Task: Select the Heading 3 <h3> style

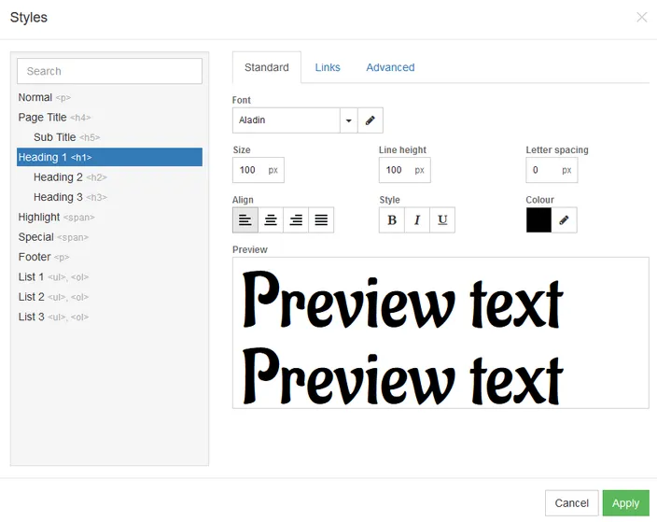Action: (109, 197)
